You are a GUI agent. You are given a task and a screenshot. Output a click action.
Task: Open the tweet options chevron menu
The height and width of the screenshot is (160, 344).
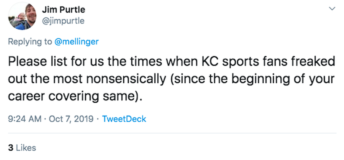coord(332,9)
